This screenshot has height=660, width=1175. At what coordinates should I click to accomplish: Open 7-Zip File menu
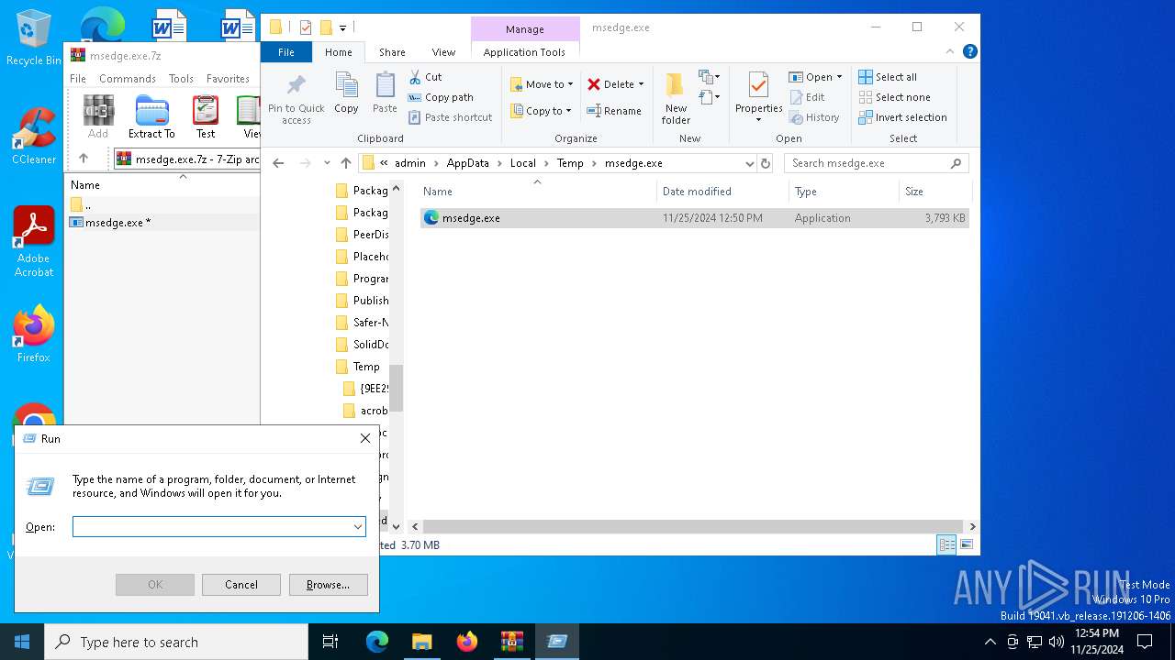coord(78,79)
